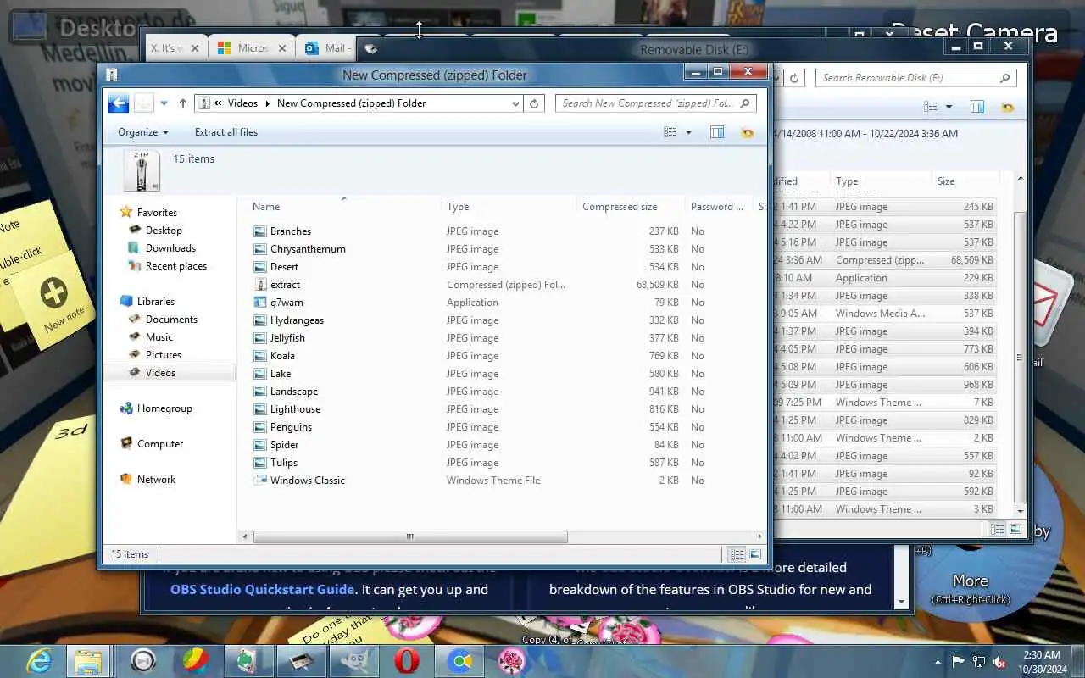Screen dimensions: 1085x678
Task: Click the Videos breadcrumb in address bar
Action: [242, 103]
